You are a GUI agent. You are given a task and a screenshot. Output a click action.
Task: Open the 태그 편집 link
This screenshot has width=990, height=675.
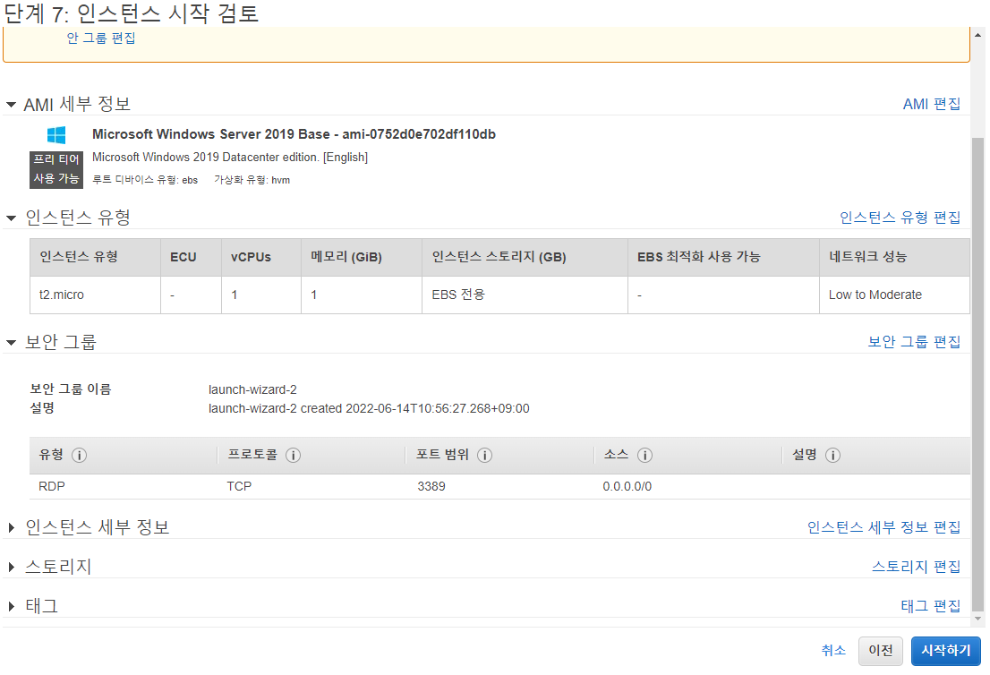[930, 606]
